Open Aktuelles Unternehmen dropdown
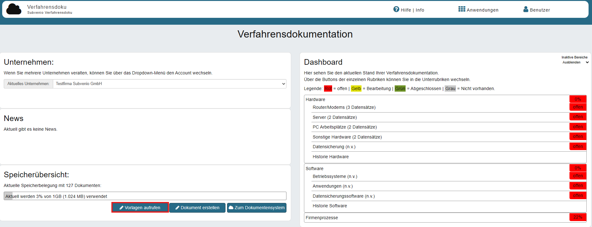 (170, 84)
